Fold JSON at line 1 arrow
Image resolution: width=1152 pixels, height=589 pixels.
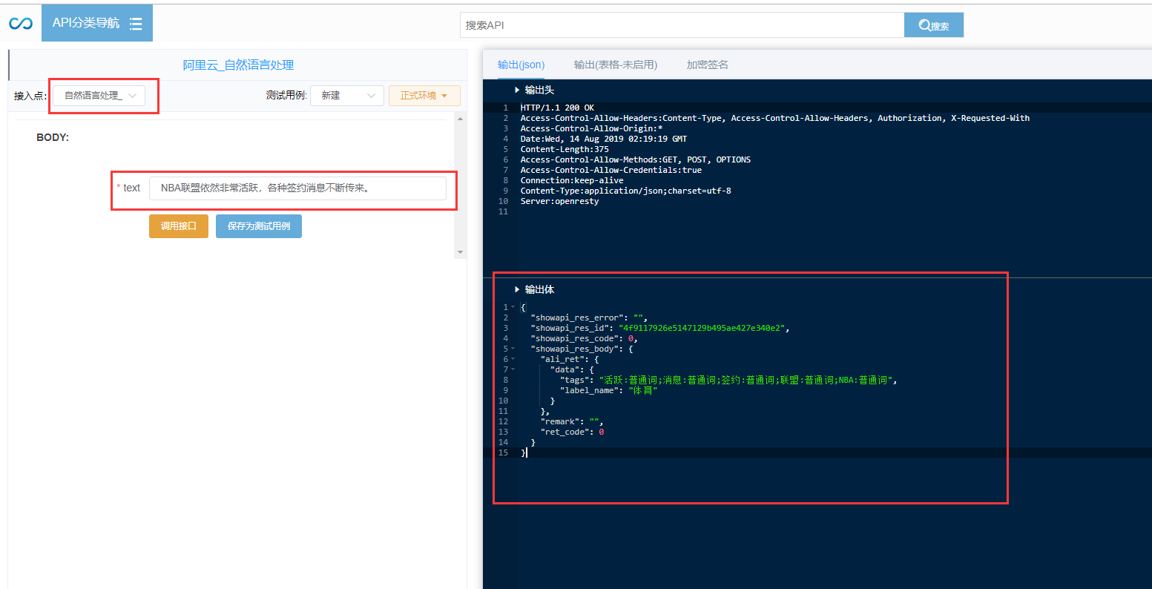pos(513,307)
